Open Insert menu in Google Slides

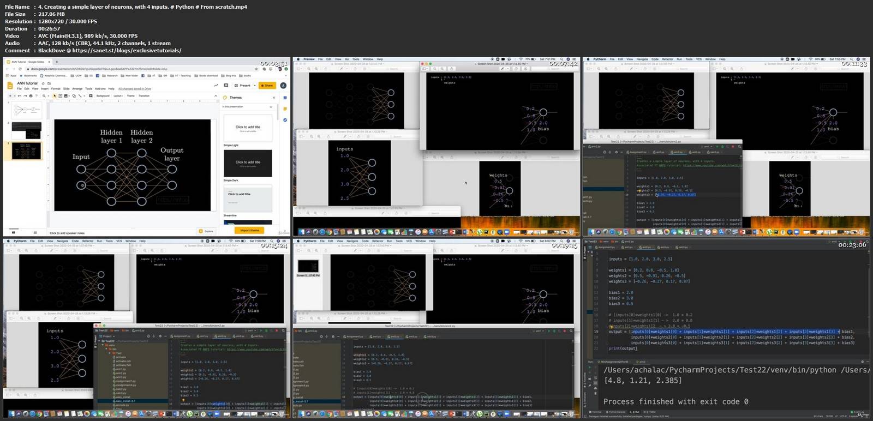(x=45, y=89)
